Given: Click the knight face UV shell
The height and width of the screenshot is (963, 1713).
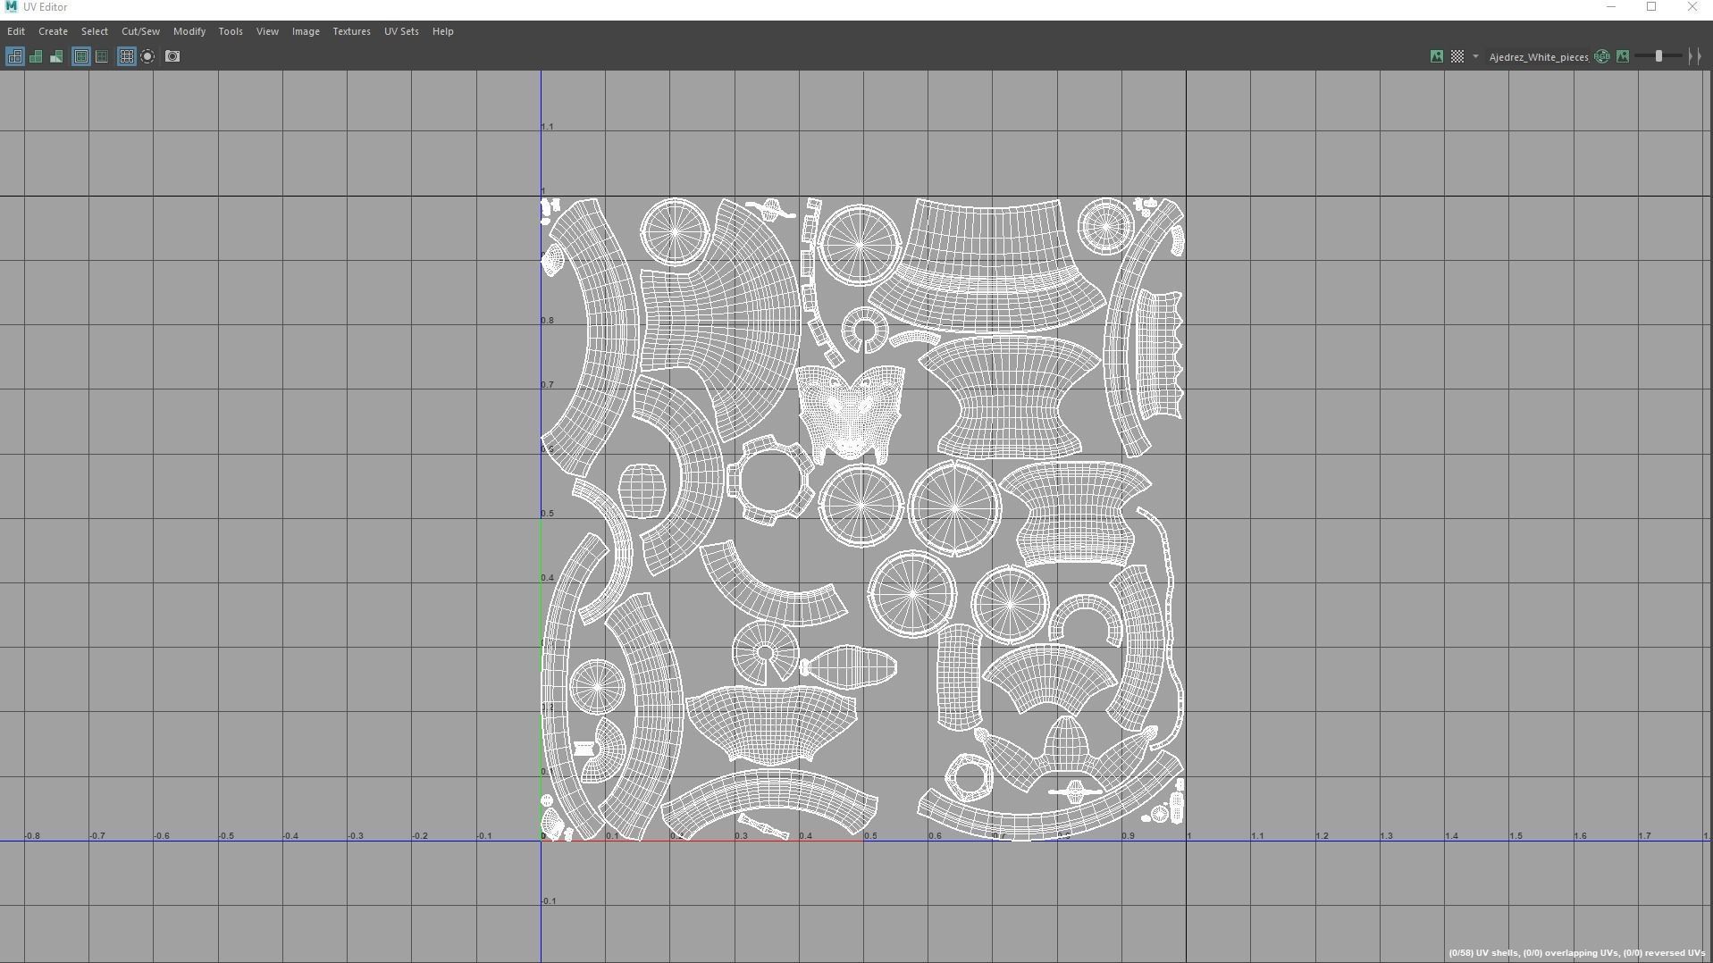Looking at the screenshot, I should tap(850, 414).
